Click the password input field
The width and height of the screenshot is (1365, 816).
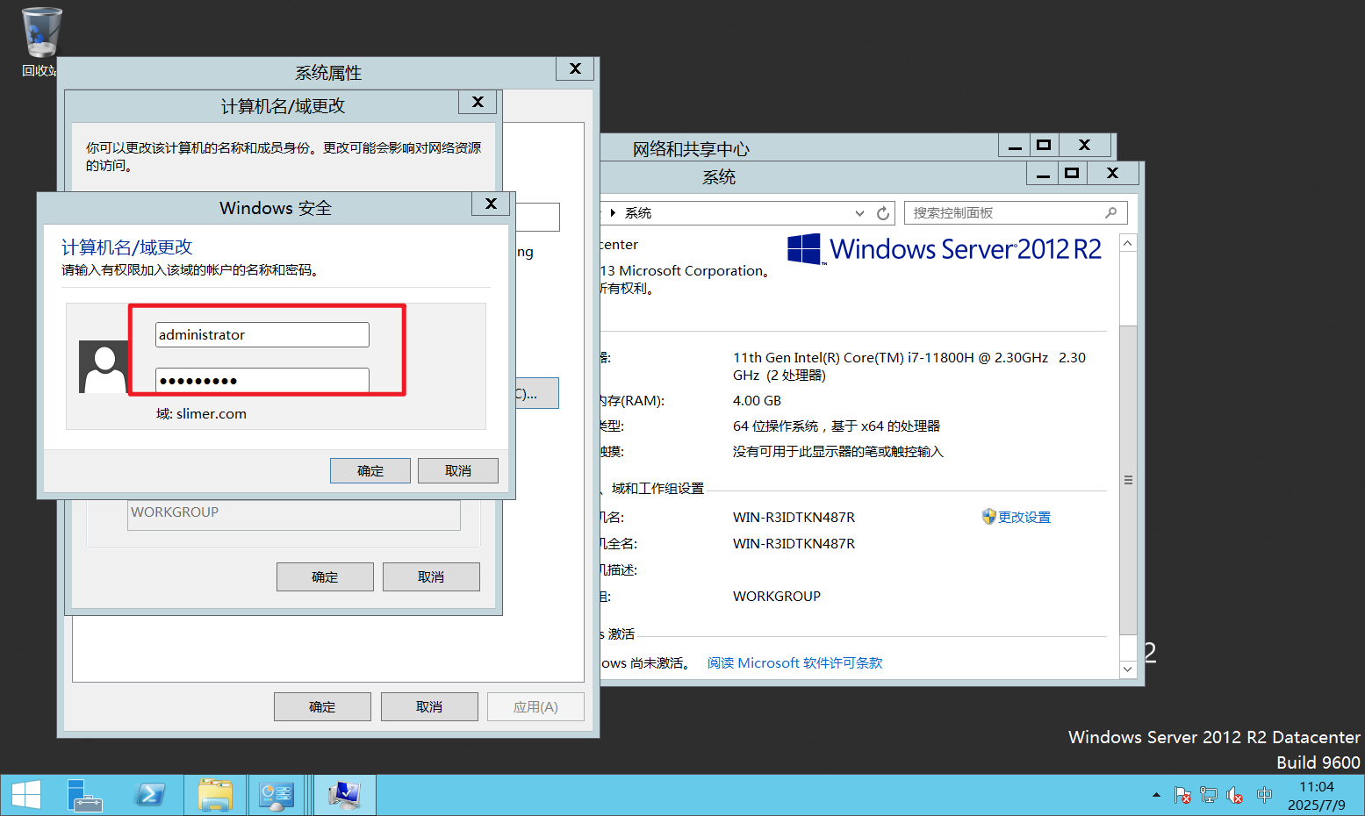pos(262,380)
